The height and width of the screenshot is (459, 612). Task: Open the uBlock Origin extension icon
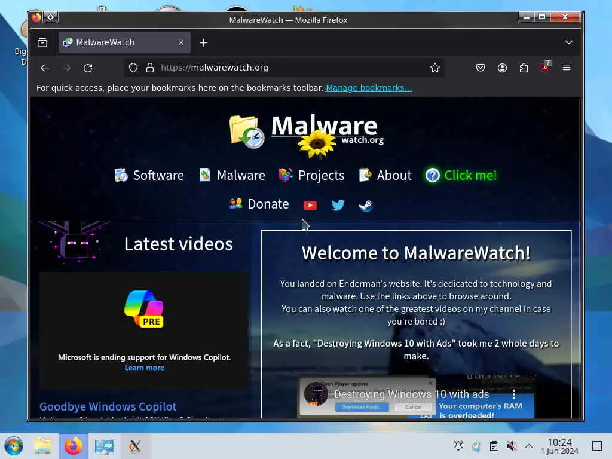click(x=545, y=67)
